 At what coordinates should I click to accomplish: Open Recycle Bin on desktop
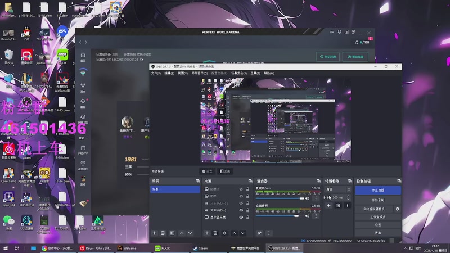click(9, 57)
